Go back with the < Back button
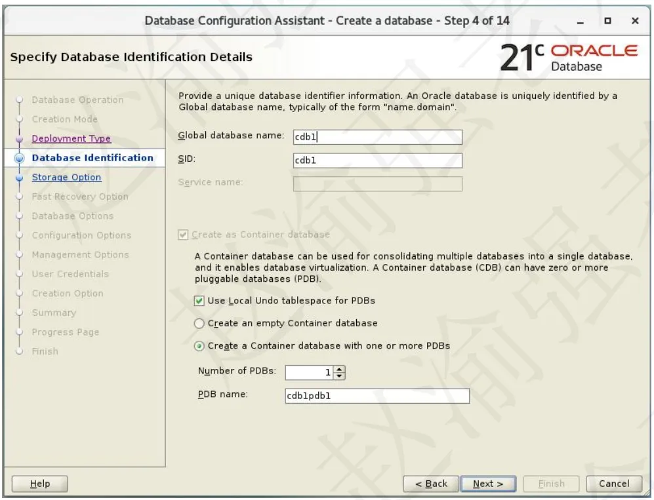The height and width of the screenshot is (500, 654). [431, 484]
